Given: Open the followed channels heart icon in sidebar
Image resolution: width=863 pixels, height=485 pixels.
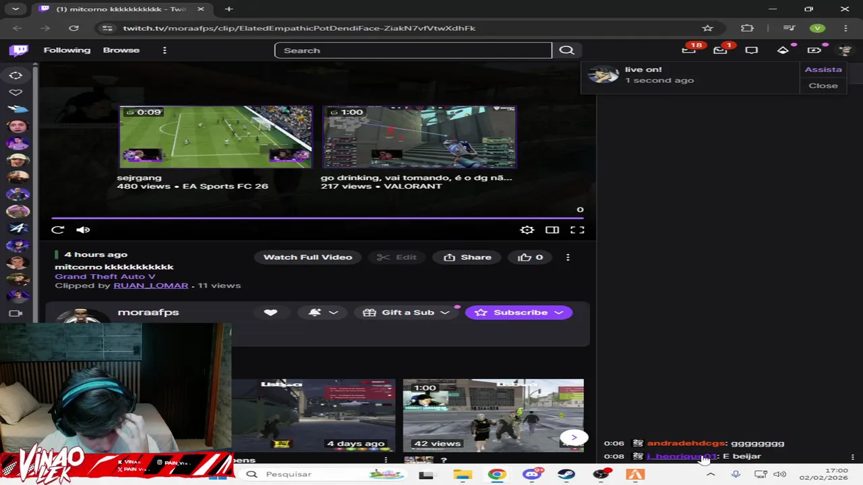Looking at the screenshot, I should pyautogui.click(x=16, y=92).
